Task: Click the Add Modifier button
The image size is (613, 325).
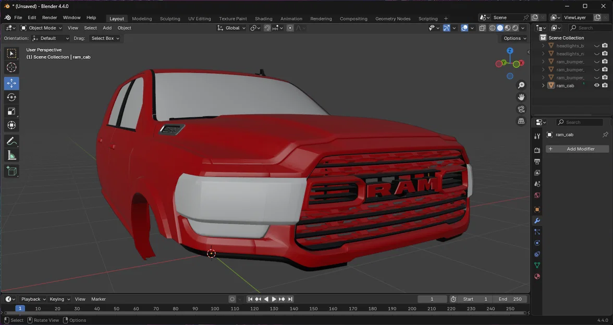Action: pyautogui.click(x=578, y=149)
